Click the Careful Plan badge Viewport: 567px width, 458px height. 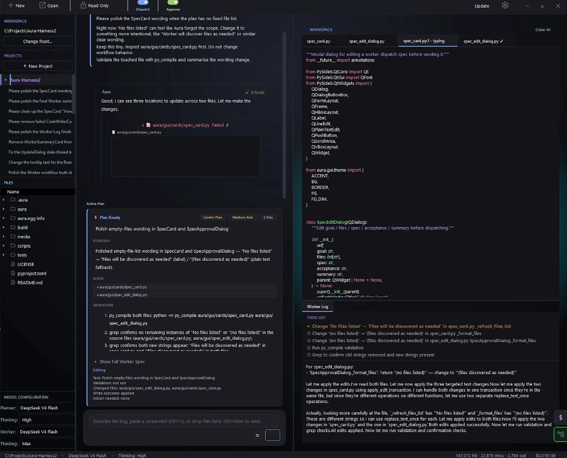(212, 217)
